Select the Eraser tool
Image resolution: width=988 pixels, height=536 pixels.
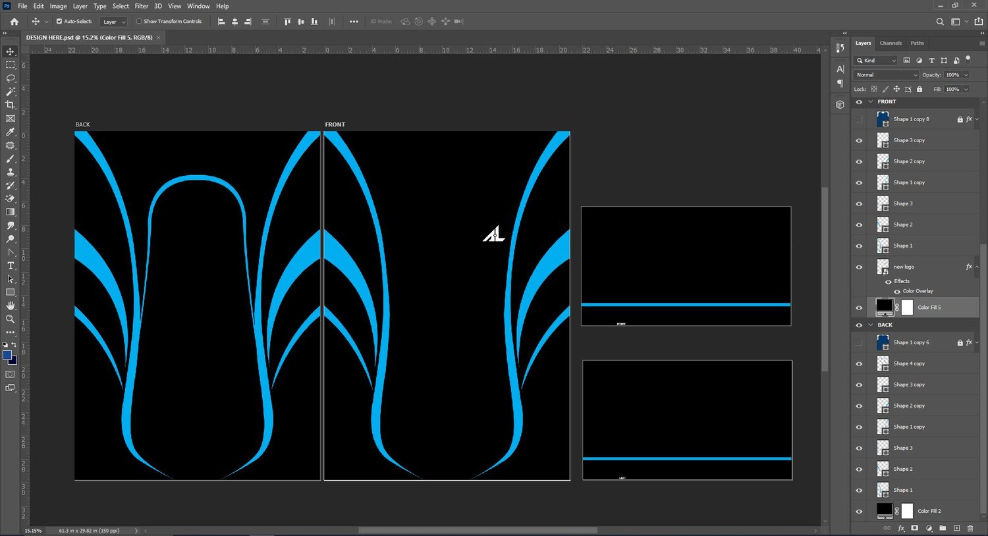tap(11, 198)
